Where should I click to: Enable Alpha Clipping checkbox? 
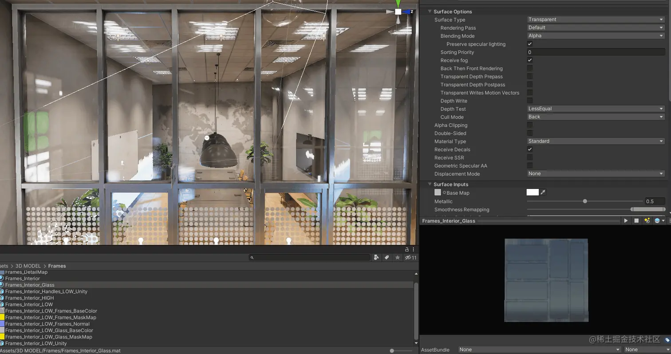tap(529, 125)
